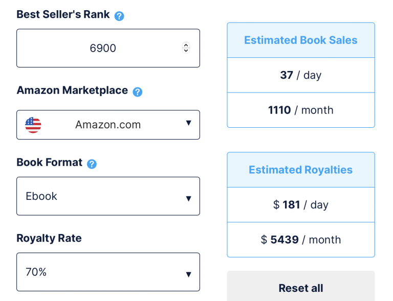The image size is (393, 301).
Task: Click the Estimated Royalties header
Action: [x=301, y=170]
